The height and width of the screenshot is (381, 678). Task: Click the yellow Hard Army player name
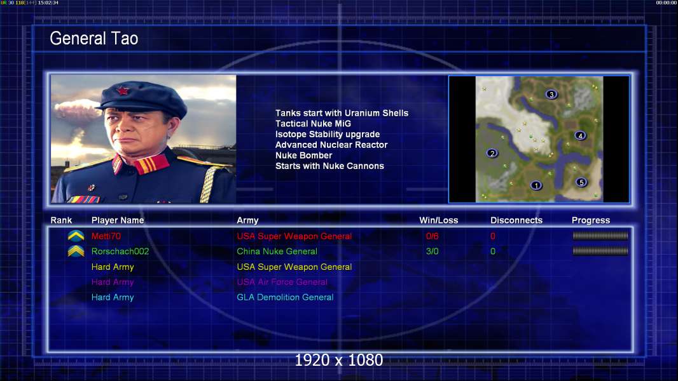tap(113, 267)
